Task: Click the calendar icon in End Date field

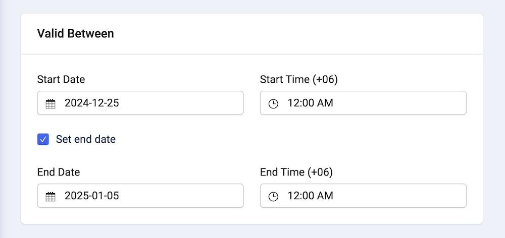Action: (x=50, y=197)
